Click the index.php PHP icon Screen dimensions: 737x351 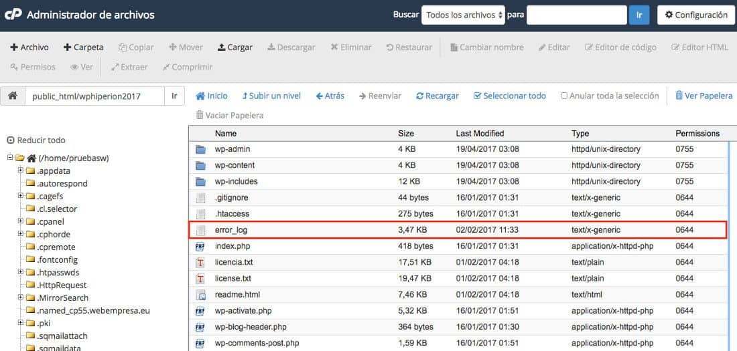[x=200, y=246]
